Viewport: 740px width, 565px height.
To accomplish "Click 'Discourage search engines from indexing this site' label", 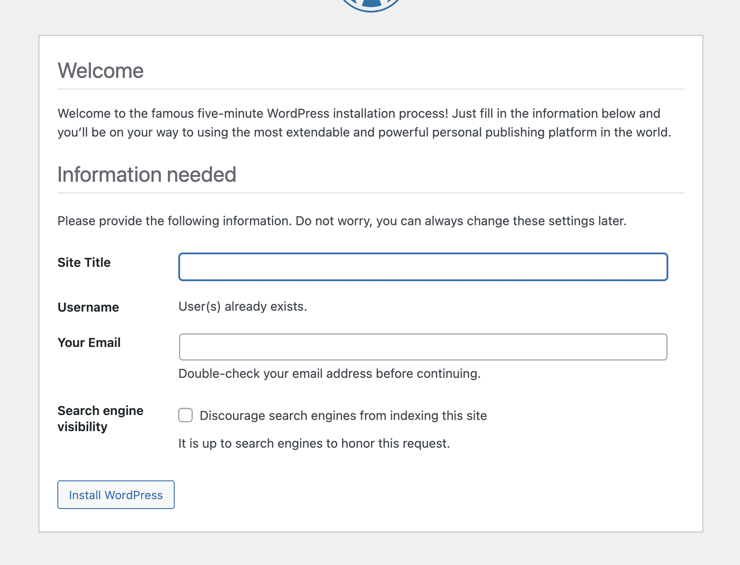I will point(343,415).
